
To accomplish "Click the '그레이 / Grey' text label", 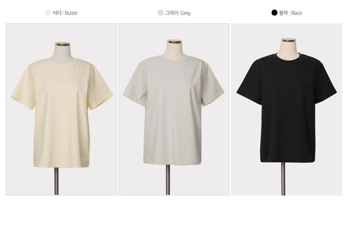I will pos(178,13).
